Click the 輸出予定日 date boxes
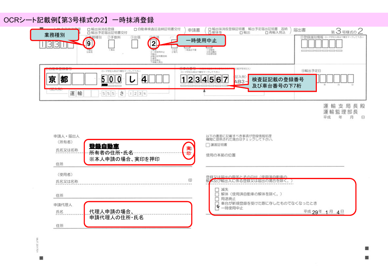388x268 pixels. (x=336, y=79)
